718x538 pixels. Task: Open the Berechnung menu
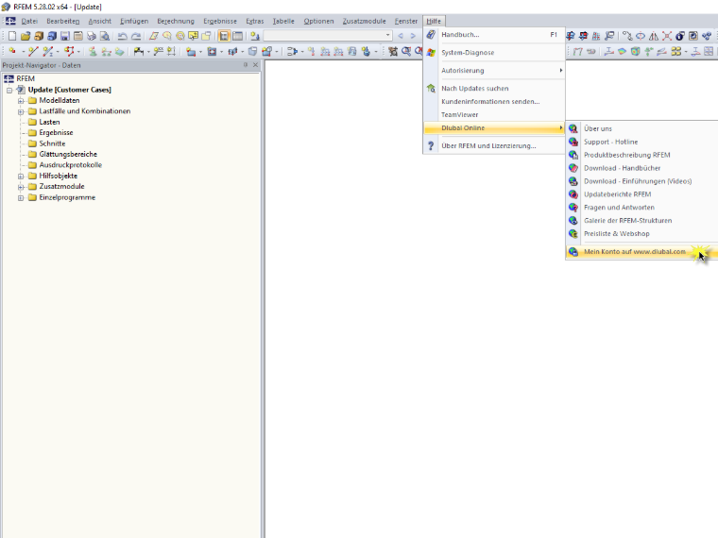(x=176, y=21)
